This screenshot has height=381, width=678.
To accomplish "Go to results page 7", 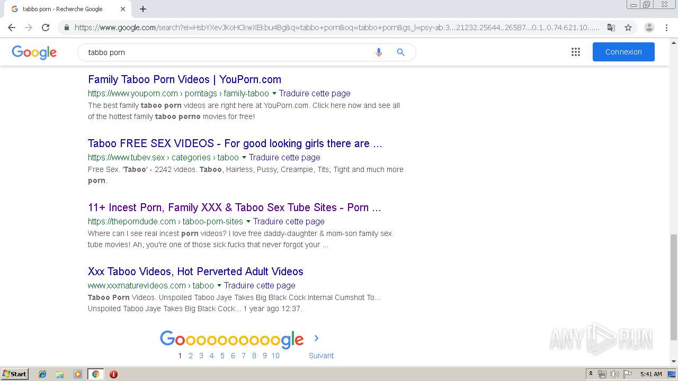I will click(x=244, y=356).
